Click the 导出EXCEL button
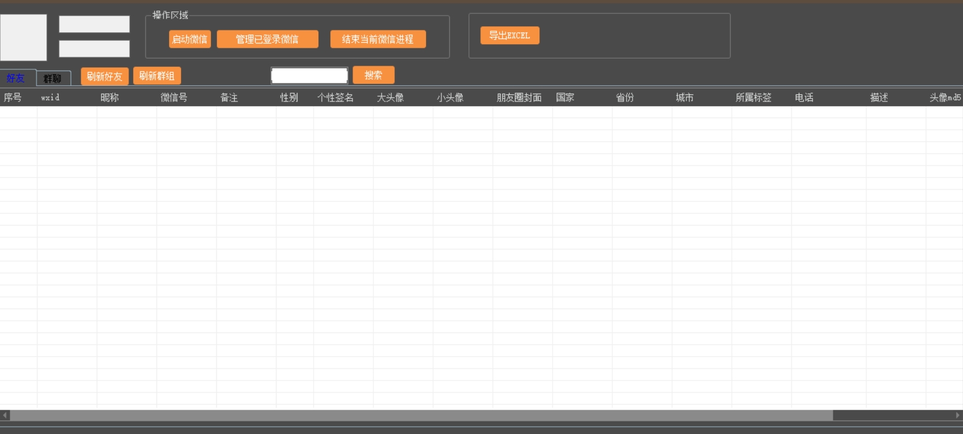 (510, 36)
